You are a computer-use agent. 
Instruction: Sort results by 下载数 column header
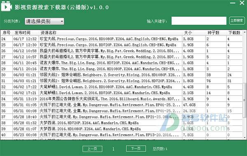tap(234, 33)
